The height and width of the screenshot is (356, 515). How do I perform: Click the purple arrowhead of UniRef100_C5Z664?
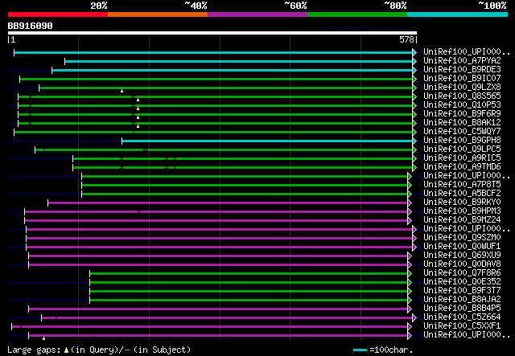pos(414,317)
